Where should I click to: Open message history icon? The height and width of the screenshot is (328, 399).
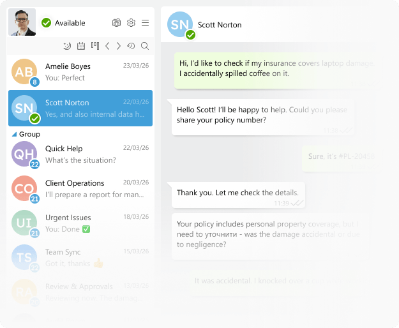131,46
